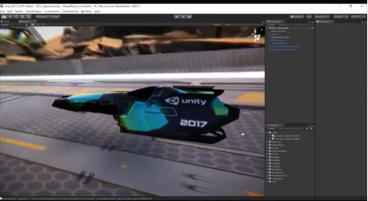The height and width of the screenshot is (201, 368).
Task: Open the Layout dropdown
Action: tap(358, 17)
